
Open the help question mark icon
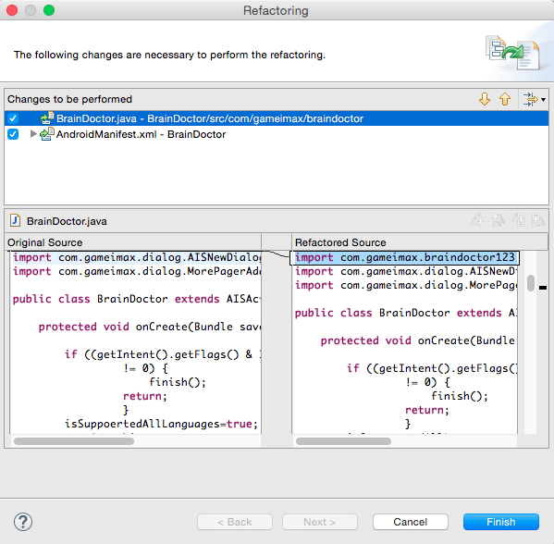23,522
